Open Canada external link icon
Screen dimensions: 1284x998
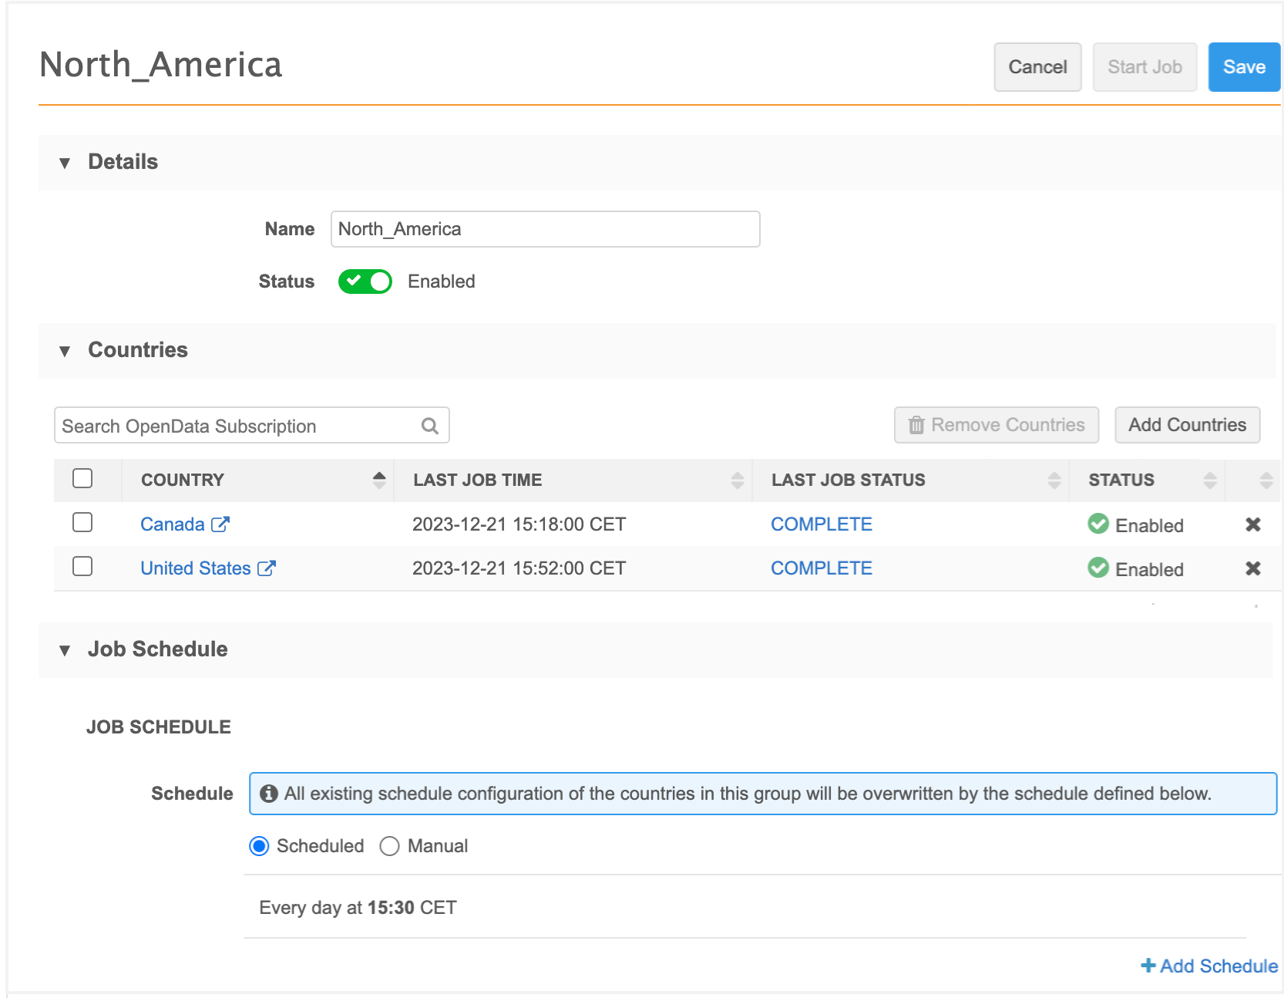[220, 524]
